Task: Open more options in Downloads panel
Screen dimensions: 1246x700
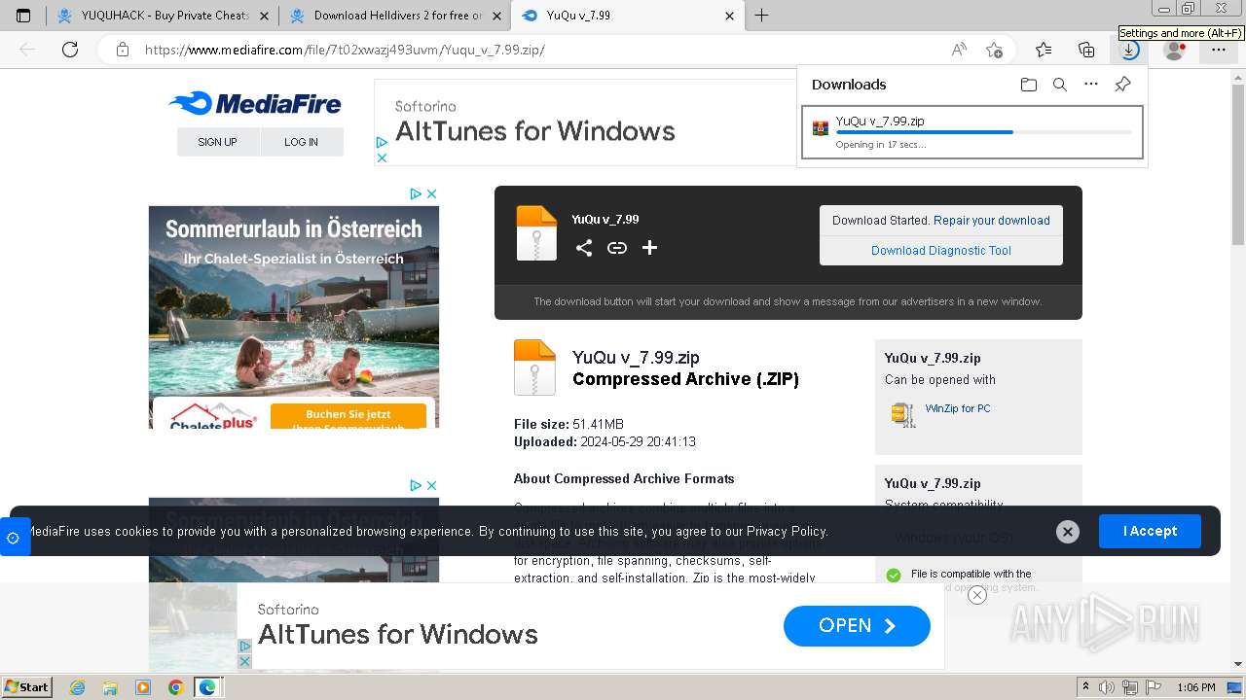Action: click(1091, 85)
